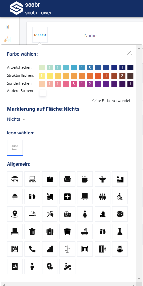Pick the brown Strukturflächen swatch labeled 2
The height and width of the screenshot is (286, 143).
pos(122,76)
